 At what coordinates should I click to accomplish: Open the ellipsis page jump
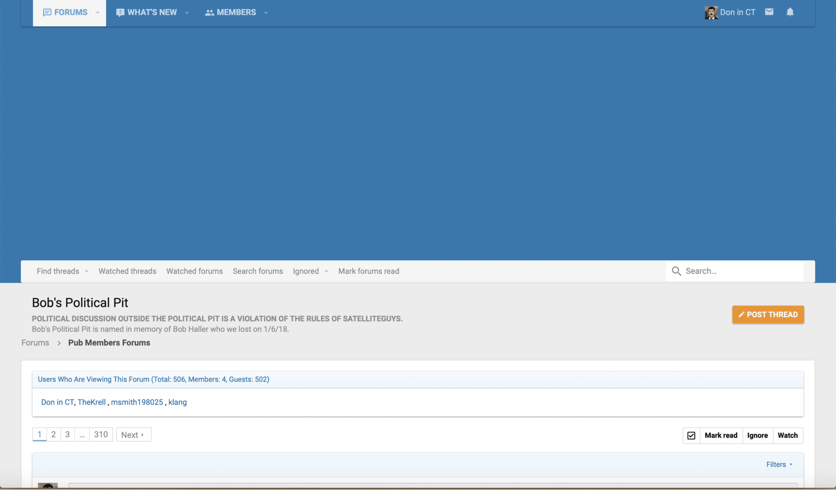pyautogui.click(x=82, y=434)
